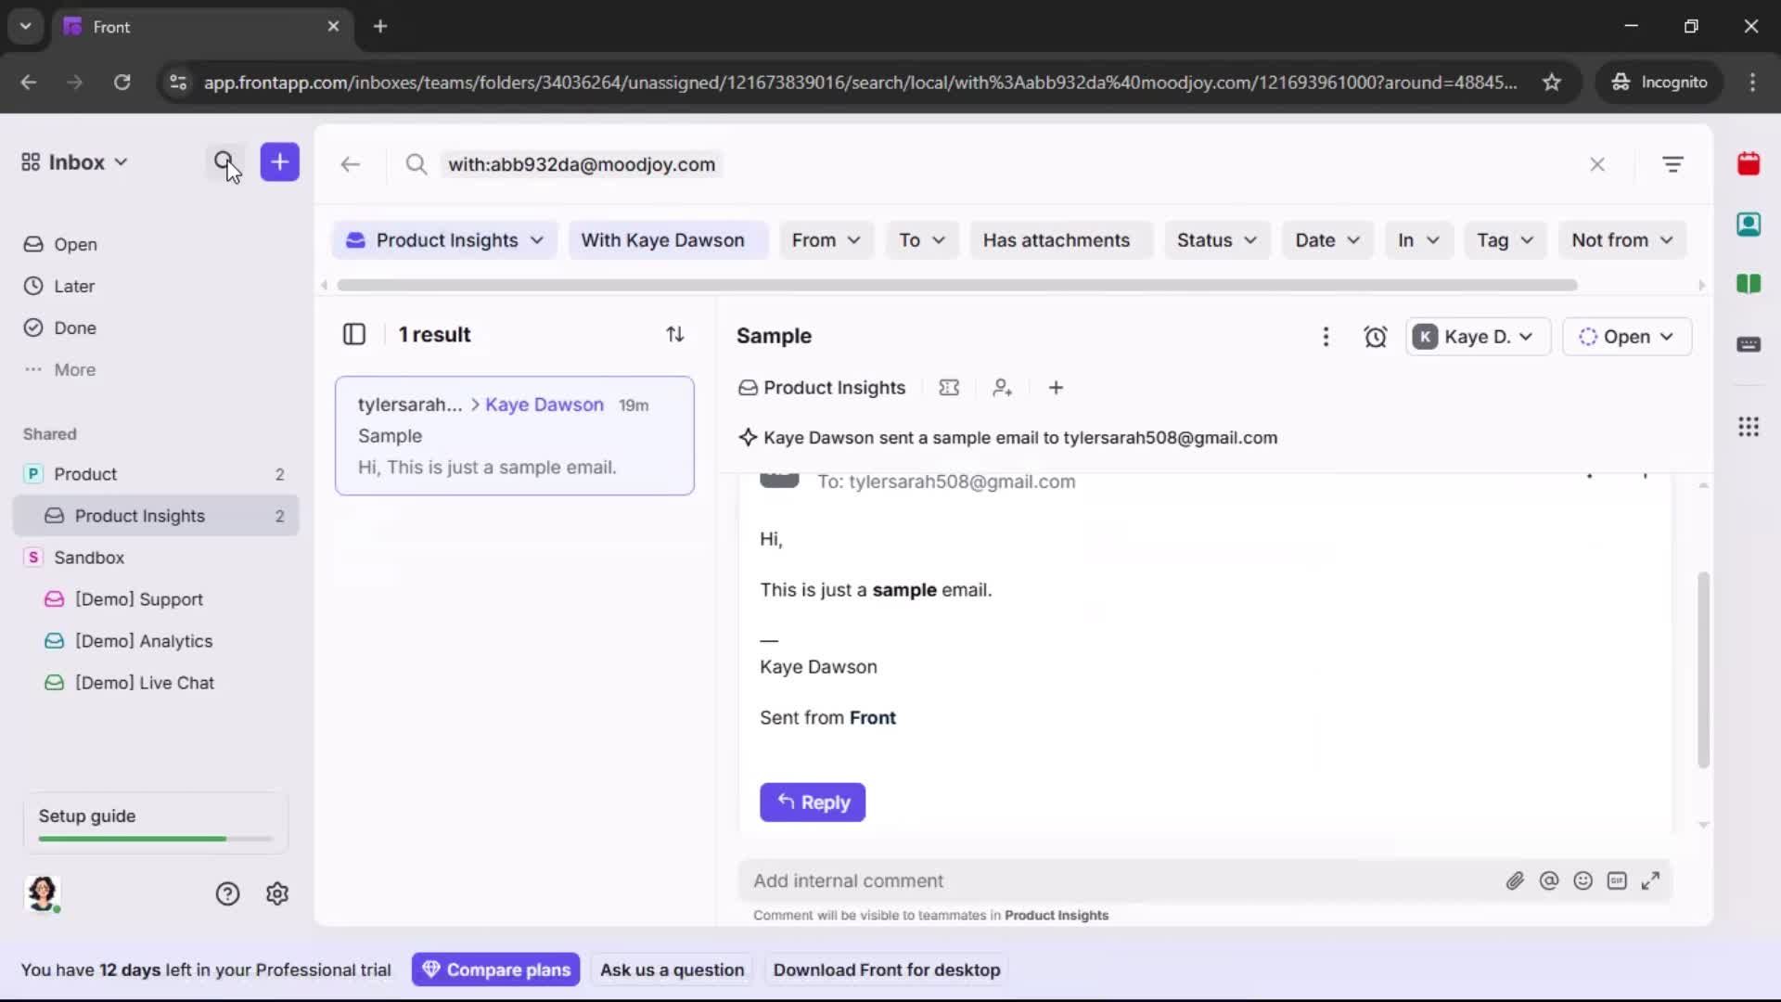Toggle the sort order of search results
1781x1002 pixels.
pyautogui.click(x=676, y=334)
